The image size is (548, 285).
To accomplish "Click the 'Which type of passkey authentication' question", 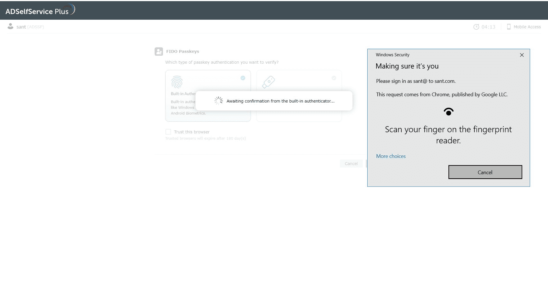I will point(222,62).
